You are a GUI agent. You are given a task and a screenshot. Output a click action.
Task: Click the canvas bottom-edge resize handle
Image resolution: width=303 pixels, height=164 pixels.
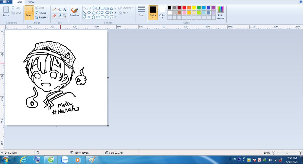pyautogui.click(x=57, y=126)
